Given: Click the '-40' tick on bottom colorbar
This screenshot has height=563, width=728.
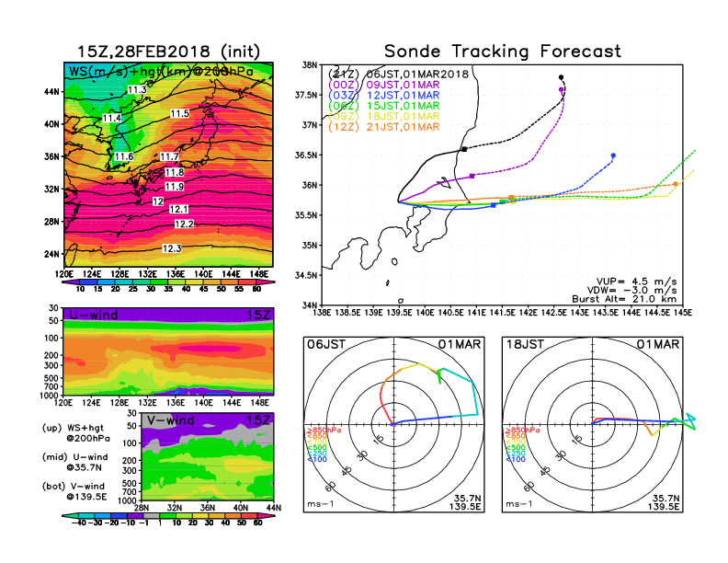Looking at the screenshot, I should [x=80, y=523].
